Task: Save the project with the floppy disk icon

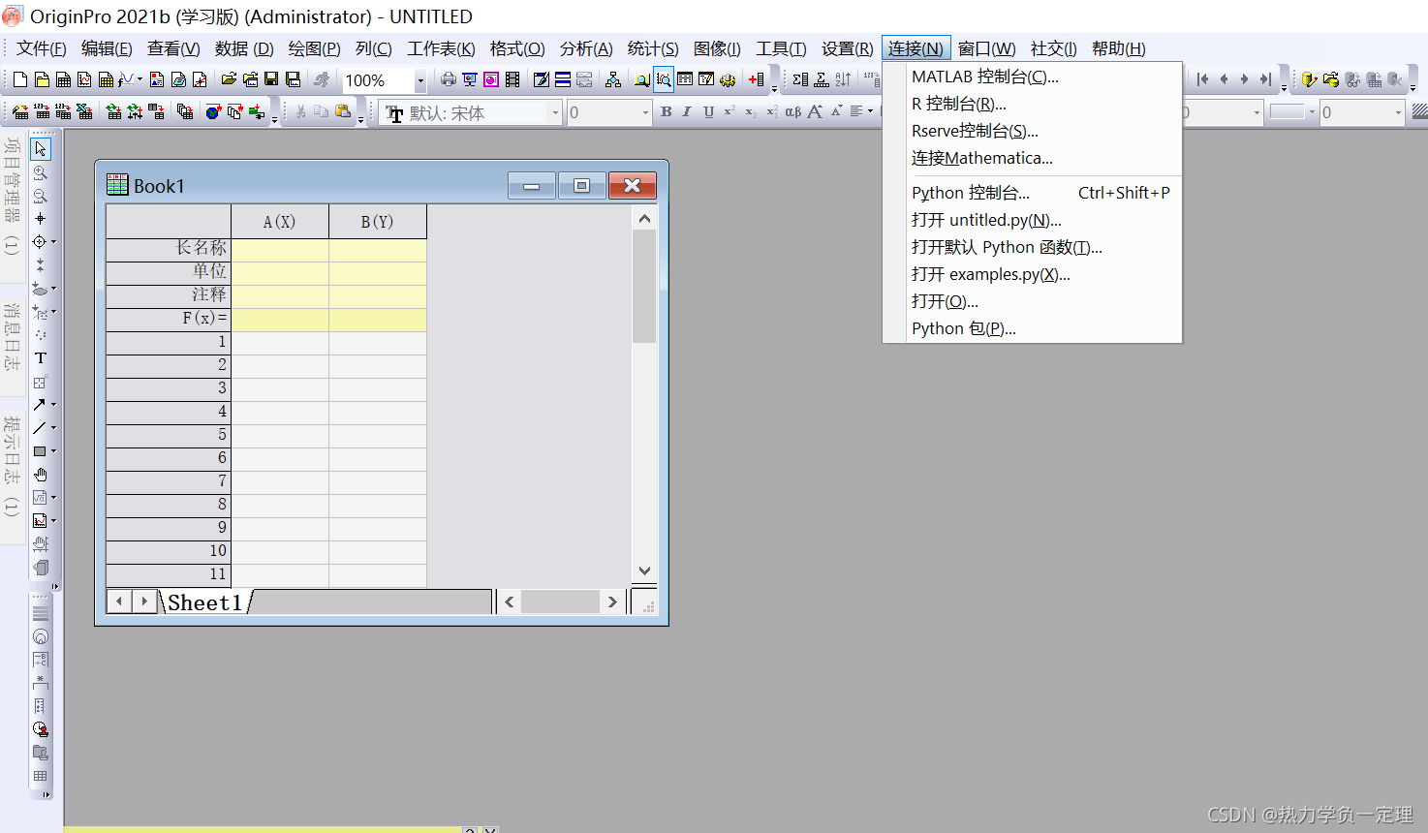Action: [271, 79]
